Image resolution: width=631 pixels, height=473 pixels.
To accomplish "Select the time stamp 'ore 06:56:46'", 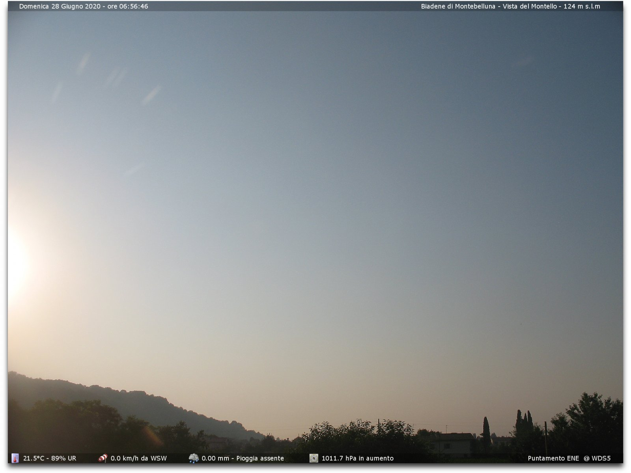I will coord(128,6).
